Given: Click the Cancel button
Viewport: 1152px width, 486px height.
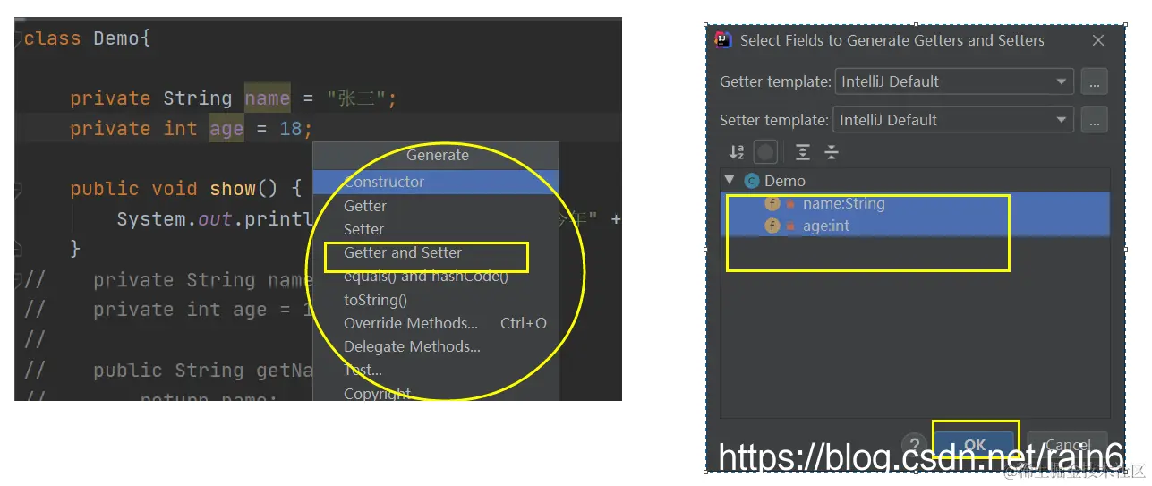Looking at the screenshot, I should tap(1067, 445).
